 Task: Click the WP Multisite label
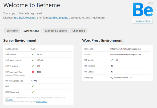click(90, 66)
